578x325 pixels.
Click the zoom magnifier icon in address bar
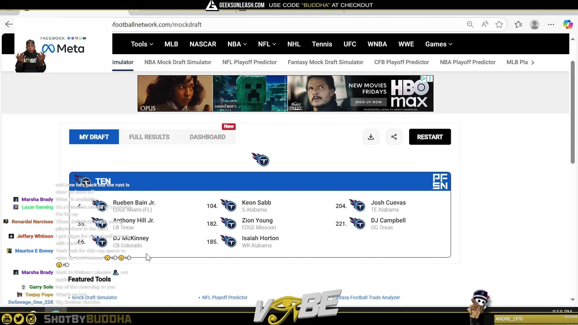tap(470, 24)
